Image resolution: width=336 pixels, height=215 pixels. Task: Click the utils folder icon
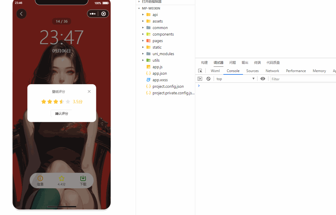[148, 60]
